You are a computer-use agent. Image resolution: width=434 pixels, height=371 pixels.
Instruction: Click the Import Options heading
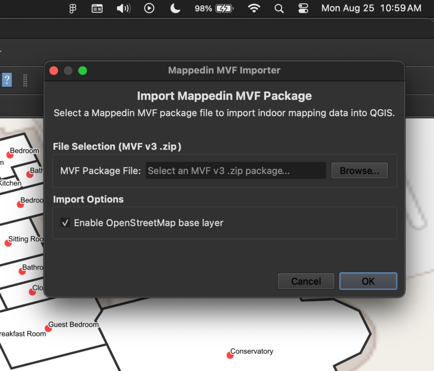pos(88,199)
